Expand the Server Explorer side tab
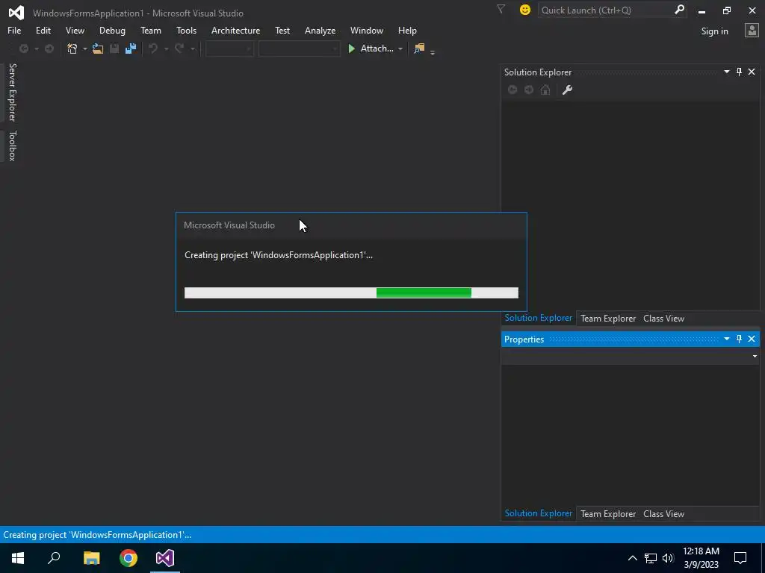Image resolution: width=765 pixels, height=573 pixels. point(12,92)
